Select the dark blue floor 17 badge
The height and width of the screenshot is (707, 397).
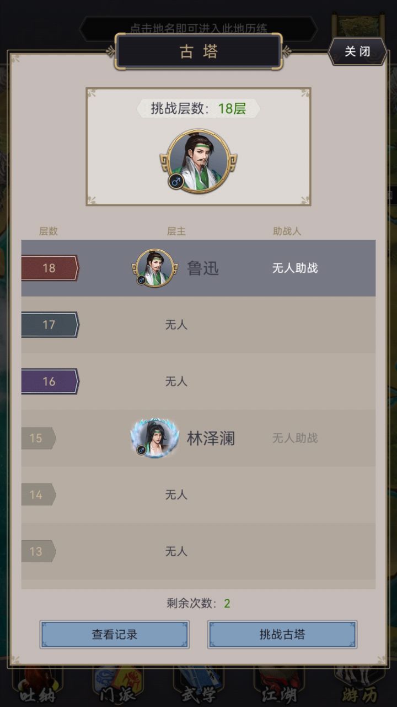[50, 325]
